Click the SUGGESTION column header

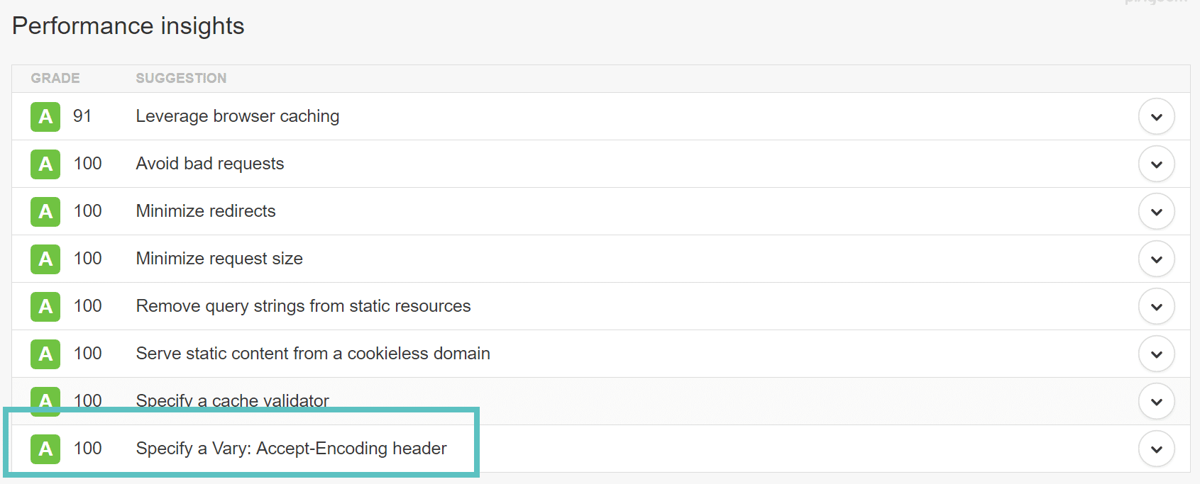181,78
